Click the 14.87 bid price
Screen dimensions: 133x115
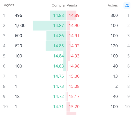coord(58,26)
